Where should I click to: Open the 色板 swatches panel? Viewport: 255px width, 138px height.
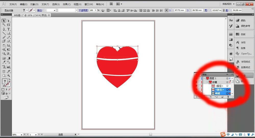point(243,34)
